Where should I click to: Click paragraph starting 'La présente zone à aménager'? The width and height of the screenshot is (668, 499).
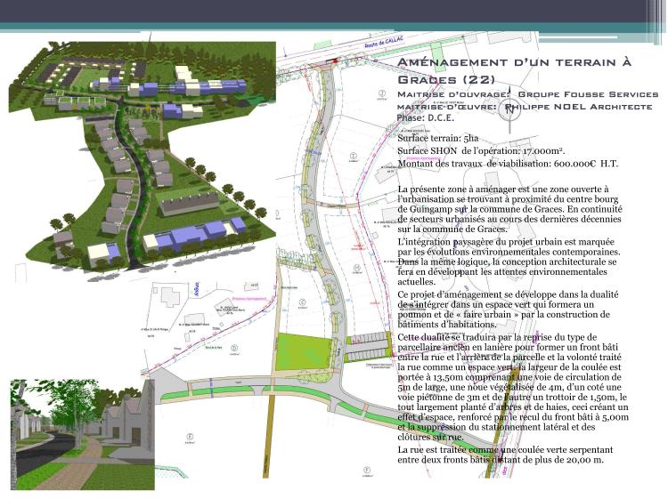point(510,209)
